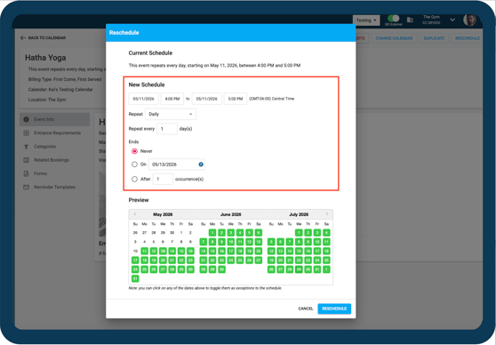Select the After occurrences radio button
Screen dimensions: 496x345
[134, 179]
